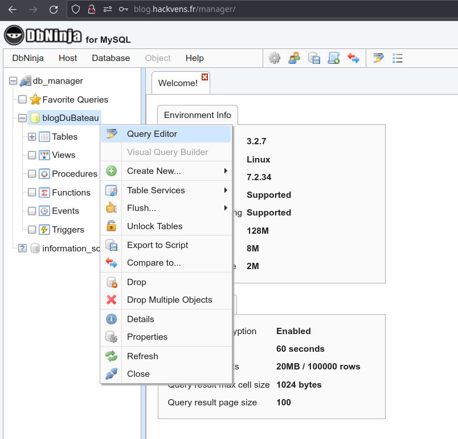
Task: Open the Host menu in menu bar
Action: coord(68,58)
